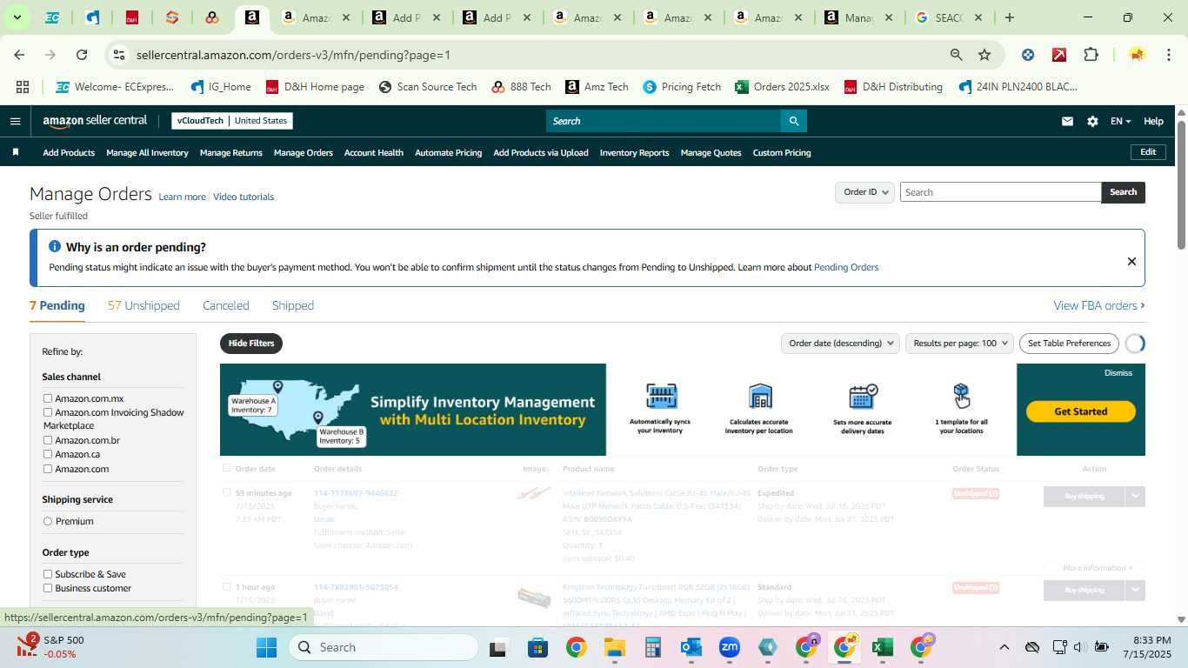Check the Business customer order type
The width and height of the screenshot is (1188, 668).
tap(48, 588)
